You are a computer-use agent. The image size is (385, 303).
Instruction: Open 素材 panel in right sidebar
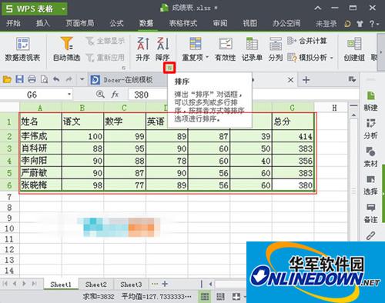[x=370, y=157]
